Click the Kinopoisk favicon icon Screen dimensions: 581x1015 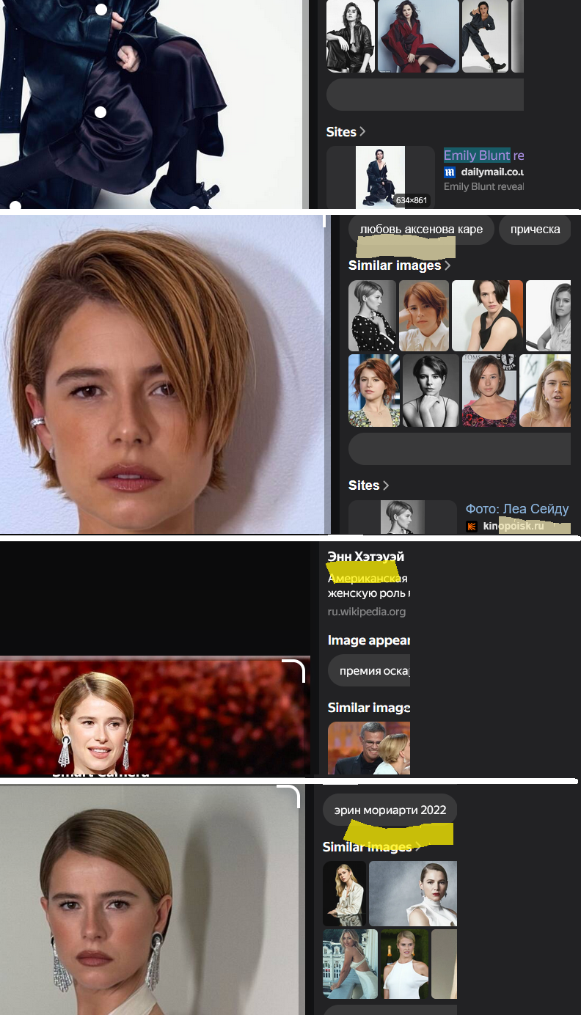[x=472, y=527]
